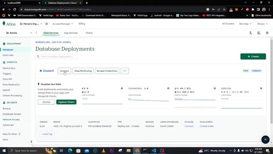The image size is (273, 154).
Task: Go back in browser history
Action: pos(4,9)
